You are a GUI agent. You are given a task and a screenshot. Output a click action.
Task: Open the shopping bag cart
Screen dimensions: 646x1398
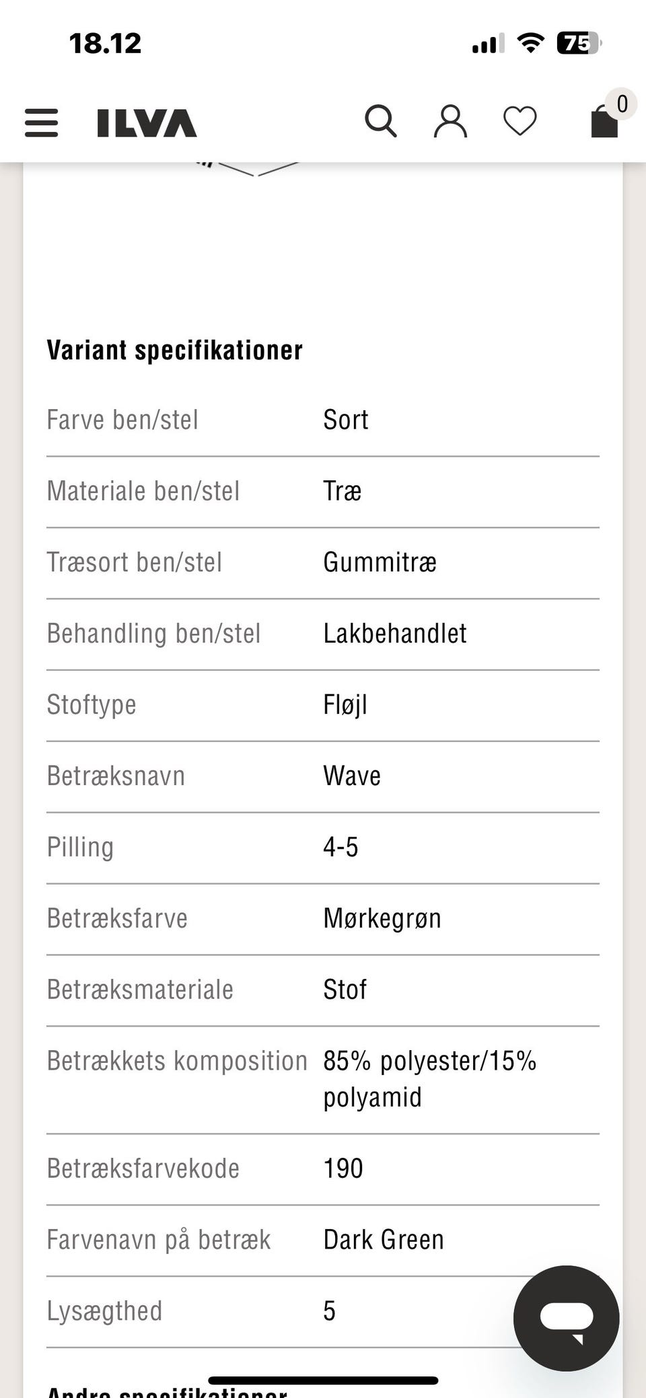click(x=604, y=123)
